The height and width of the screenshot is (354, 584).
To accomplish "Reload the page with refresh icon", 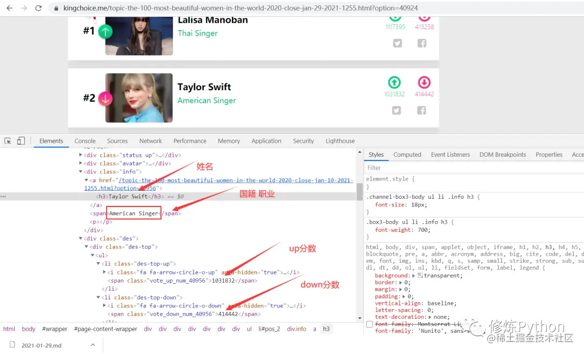I will tap(38, 8).
